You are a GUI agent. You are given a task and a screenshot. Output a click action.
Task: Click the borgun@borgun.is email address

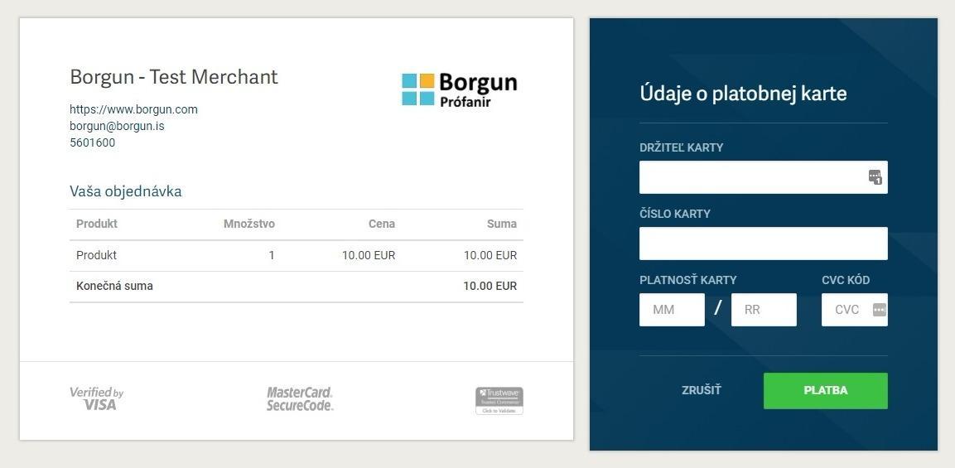click(117, 126)
